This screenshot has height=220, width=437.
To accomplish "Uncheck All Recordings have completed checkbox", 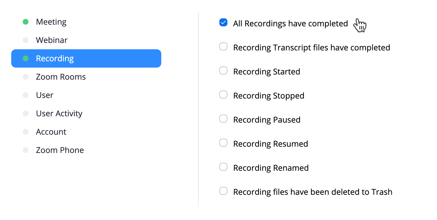I will 223,22.
